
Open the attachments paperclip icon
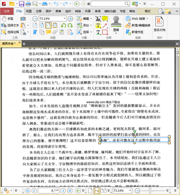tap(55, 32)
